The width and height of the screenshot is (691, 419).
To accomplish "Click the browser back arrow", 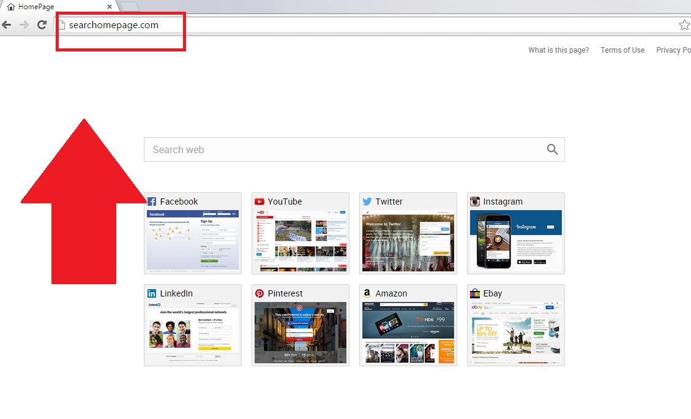I will 7,25.
